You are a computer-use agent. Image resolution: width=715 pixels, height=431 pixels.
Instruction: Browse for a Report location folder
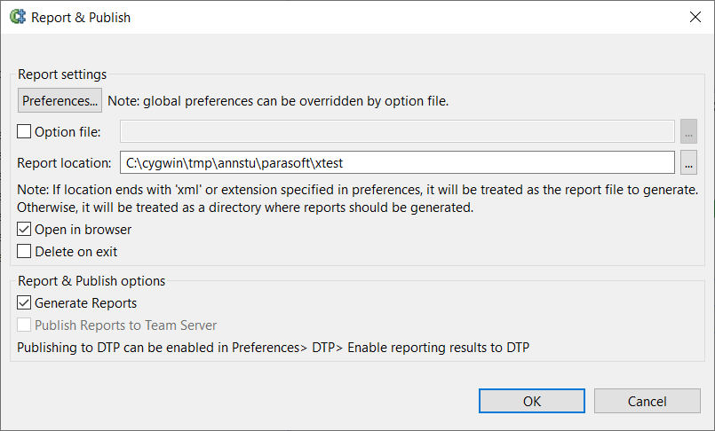pos(688,162)
